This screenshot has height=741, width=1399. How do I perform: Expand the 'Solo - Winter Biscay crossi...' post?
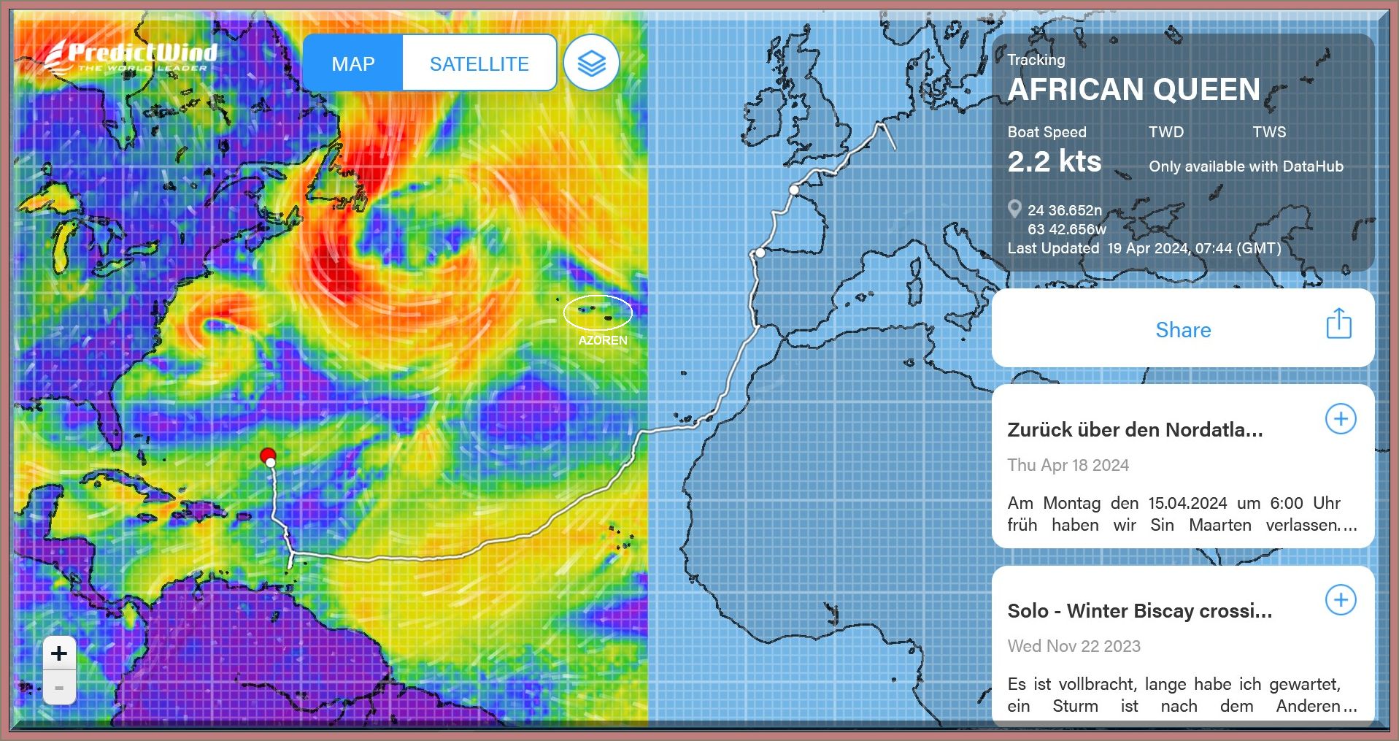(x=1340, y=600)
